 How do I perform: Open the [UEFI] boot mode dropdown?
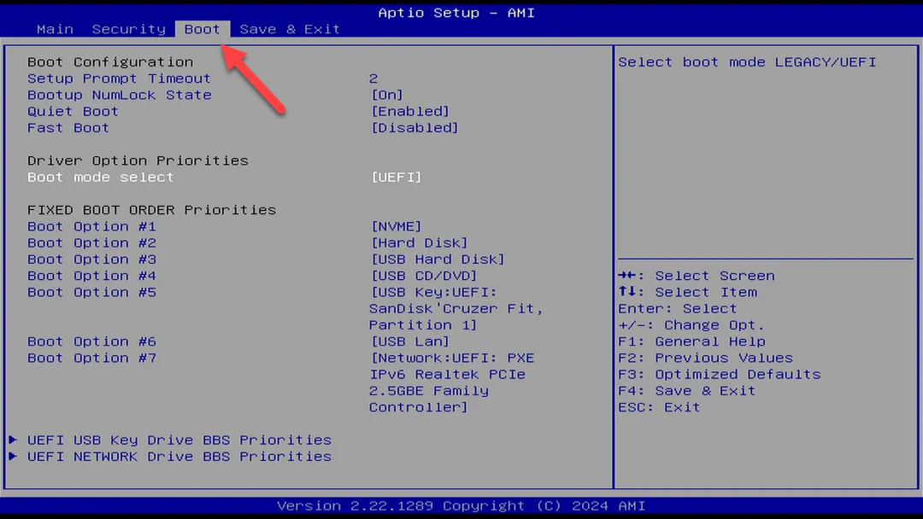[x=397, y=177]
